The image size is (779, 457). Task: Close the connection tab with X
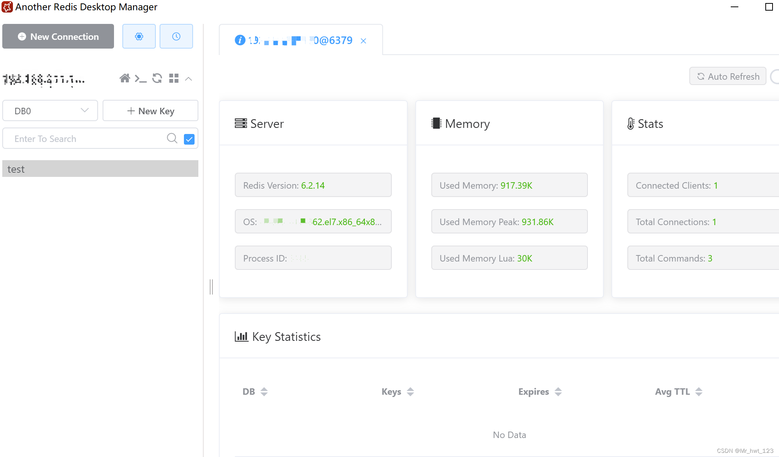[363, 41]
